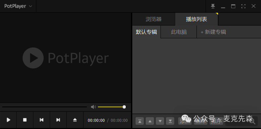Open the PotPlayer main menu dropdown
The height and width of the screenshot is (129, 261).
[18, 6]
